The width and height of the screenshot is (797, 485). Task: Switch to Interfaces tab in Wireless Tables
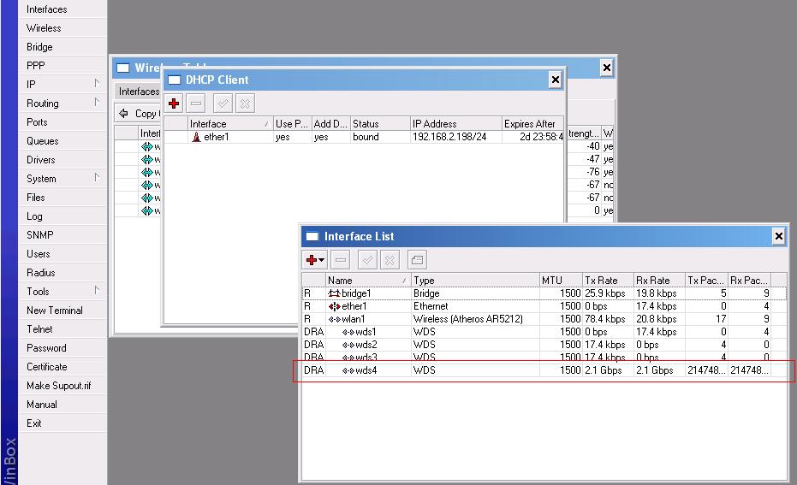139,92
